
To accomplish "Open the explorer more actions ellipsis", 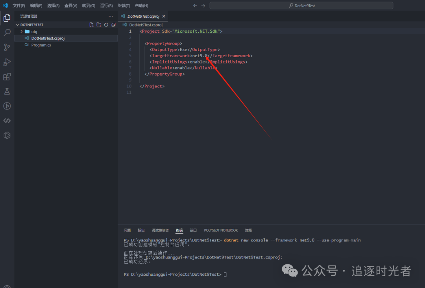I will coord(111,16).
